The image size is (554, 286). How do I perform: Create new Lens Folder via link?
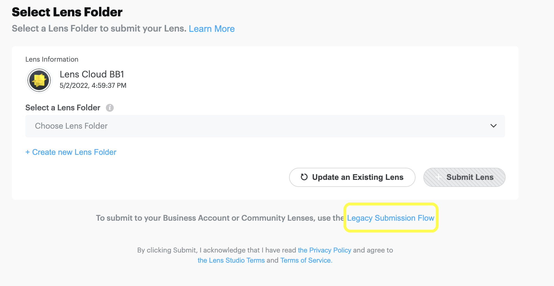tap(74, 152)
